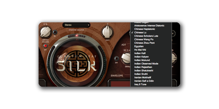219x109 pixels.
Task: Pick Indian Observed Mode
Action: 146,64
